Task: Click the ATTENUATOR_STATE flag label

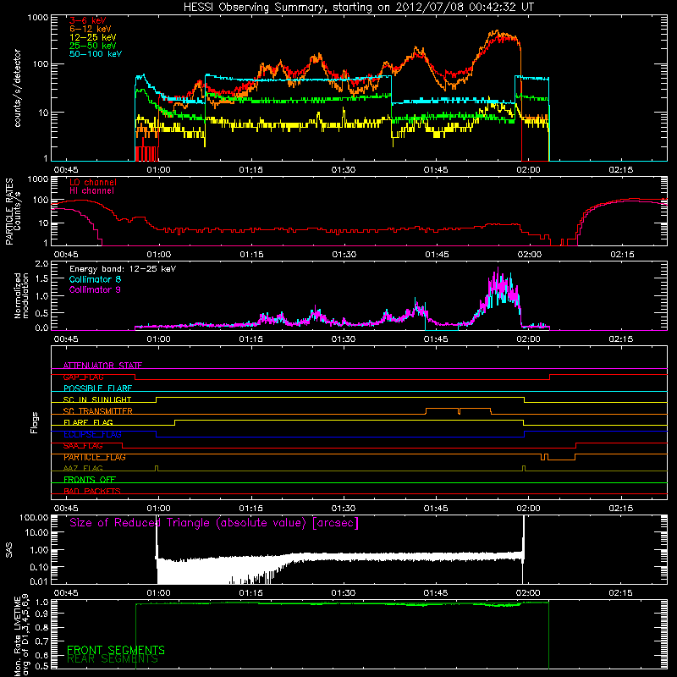Action: (x=102, y=366)
